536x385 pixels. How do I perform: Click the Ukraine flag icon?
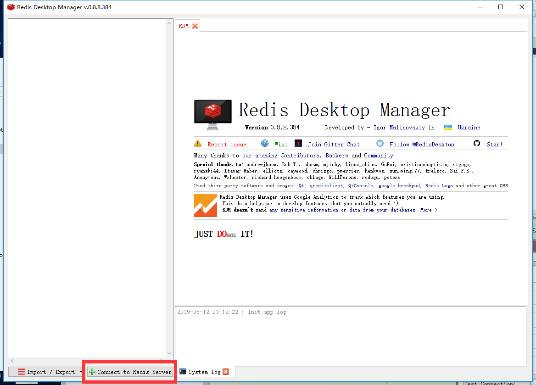point(447,127)
